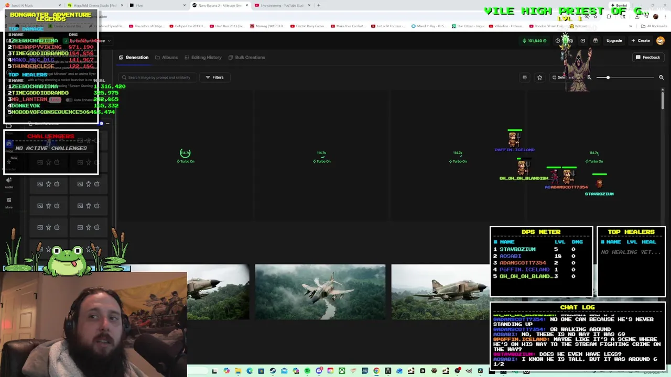Open the middle fighter jet image thumbnail
This screenshot has width=671, height=377.
click(x=320, y=292)
